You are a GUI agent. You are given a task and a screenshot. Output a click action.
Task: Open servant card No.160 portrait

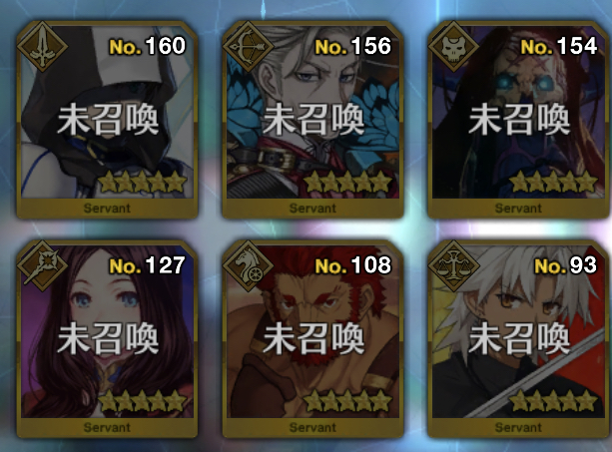pos(107,113)
